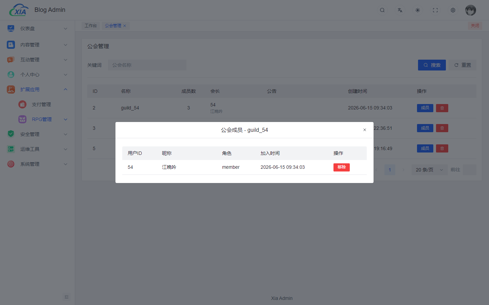Viewport: 489px width, 305px height.
Task: Click the 内容管理 sidebar icon
Action: [x=11, y=45]
